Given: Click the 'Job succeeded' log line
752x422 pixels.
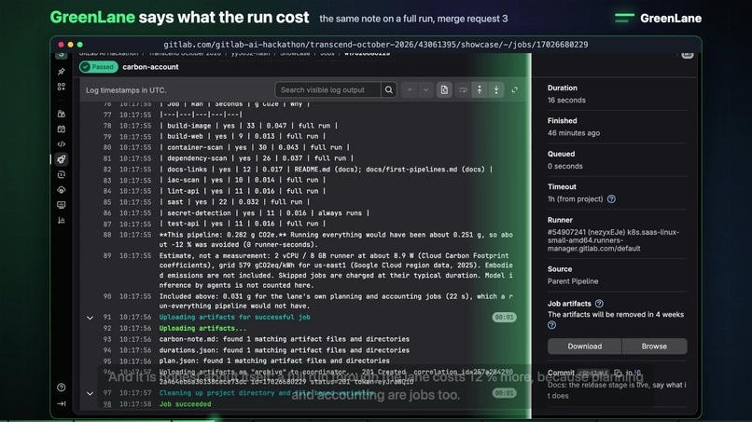Looking at the screenshot, I should [x=185, y=404].
